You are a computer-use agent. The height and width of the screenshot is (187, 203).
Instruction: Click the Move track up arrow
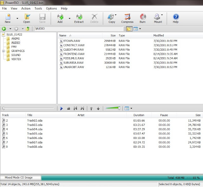tap(91, 109)
